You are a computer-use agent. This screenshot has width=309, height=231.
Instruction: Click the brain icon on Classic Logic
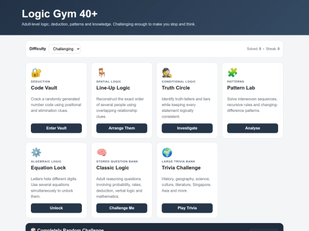click(x=102, y=152)
